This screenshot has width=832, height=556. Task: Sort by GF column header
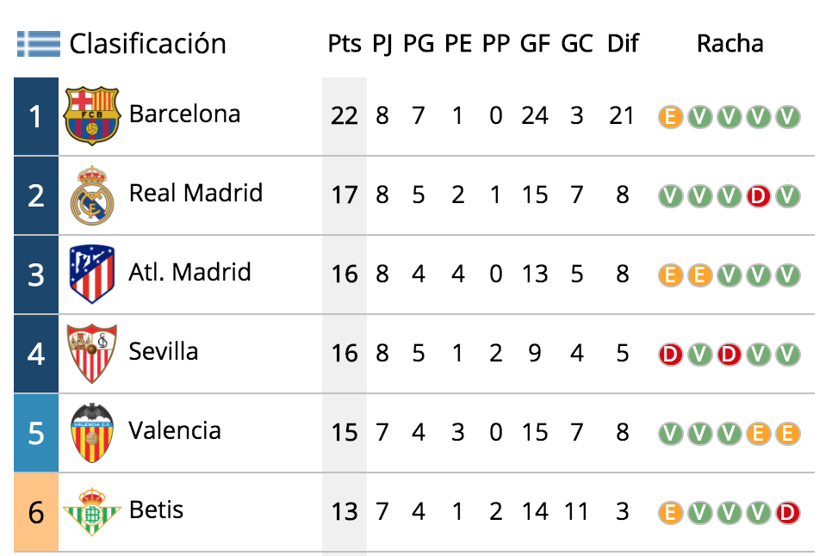coord(535,43)
